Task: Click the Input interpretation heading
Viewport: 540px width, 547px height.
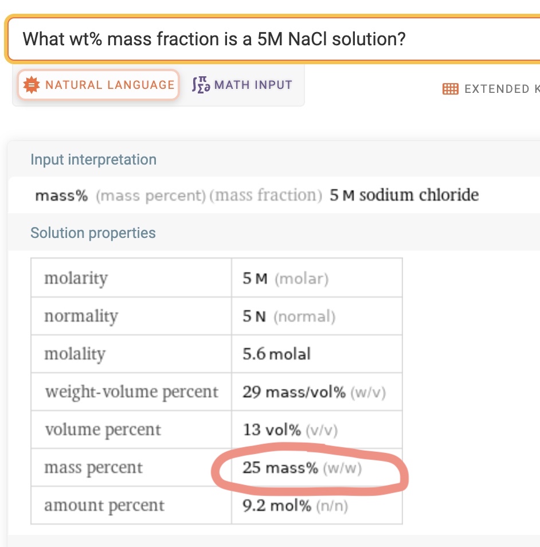Action: 93,159
